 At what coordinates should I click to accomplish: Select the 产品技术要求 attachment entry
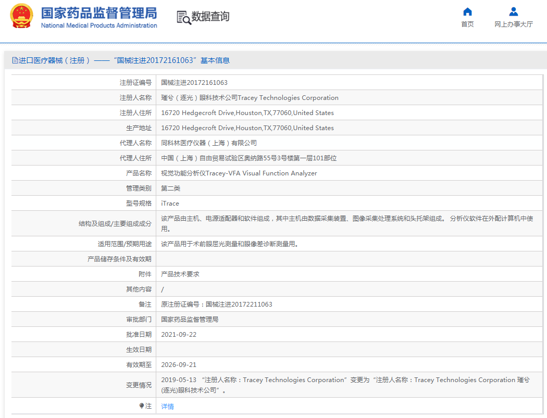(180, 274)
